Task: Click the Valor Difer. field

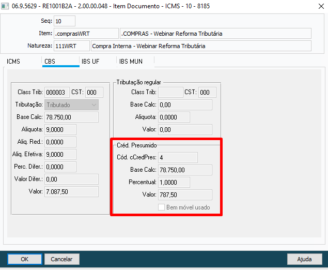Action: [x=72, y=179]
